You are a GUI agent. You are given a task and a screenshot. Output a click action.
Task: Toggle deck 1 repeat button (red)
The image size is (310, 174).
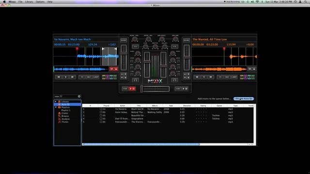[x=112, y=69]
